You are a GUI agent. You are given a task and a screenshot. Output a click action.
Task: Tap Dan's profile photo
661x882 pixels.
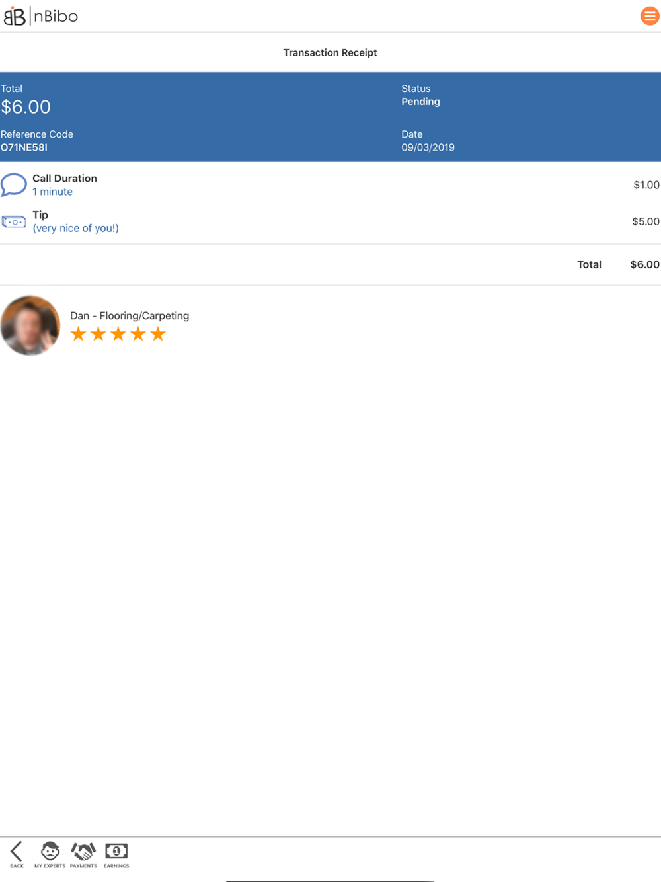click(x=30, y=325)
